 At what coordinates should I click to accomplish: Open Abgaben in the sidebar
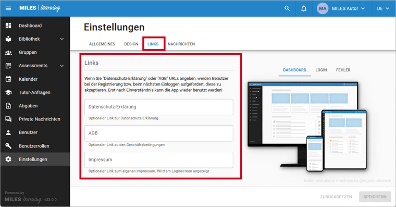[35, 106]
